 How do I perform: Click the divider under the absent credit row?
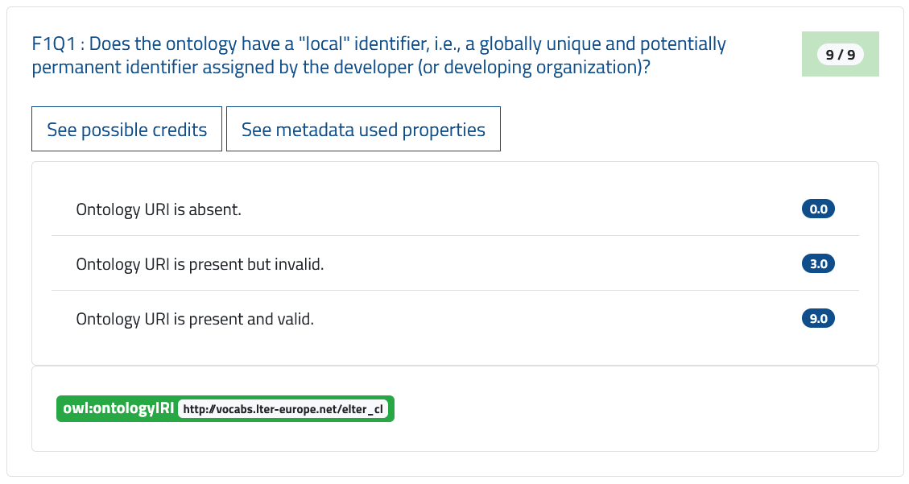tap(455, 236)
